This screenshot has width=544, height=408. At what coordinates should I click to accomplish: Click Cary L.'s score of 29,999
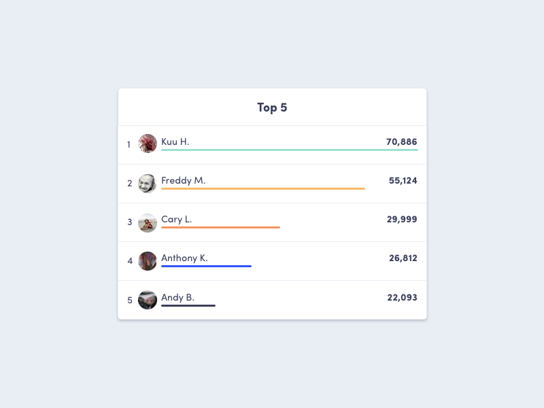tap(401, 220)
